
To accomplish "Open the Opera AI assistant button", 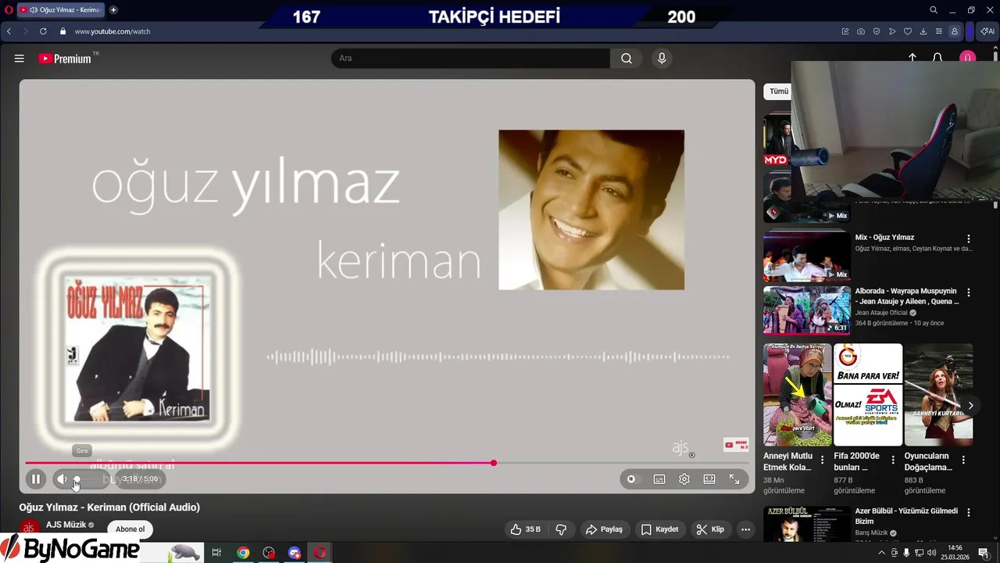I will pos(987,31).
